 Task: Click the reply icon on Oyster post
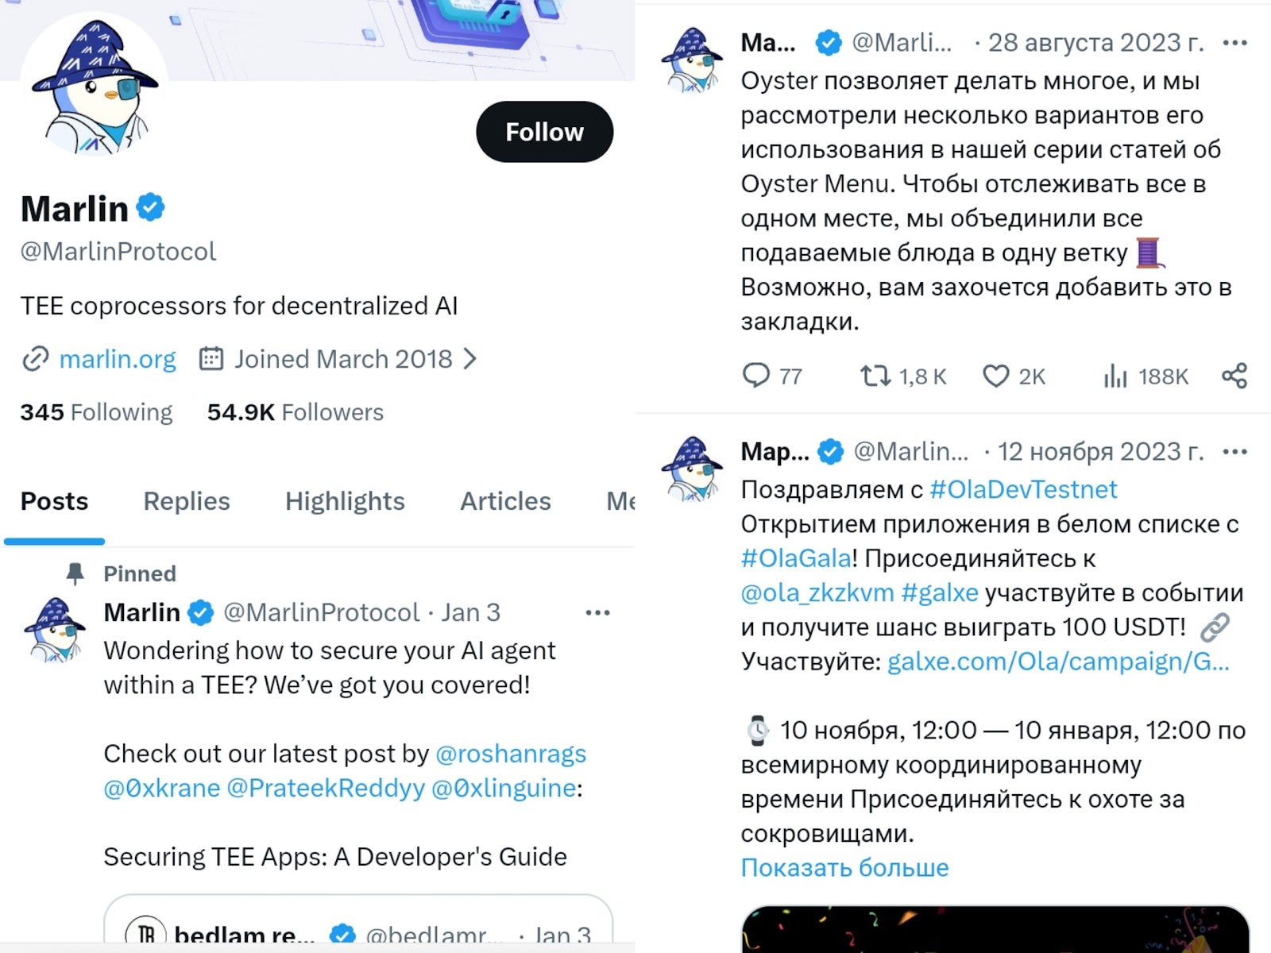tap(755, 375)
